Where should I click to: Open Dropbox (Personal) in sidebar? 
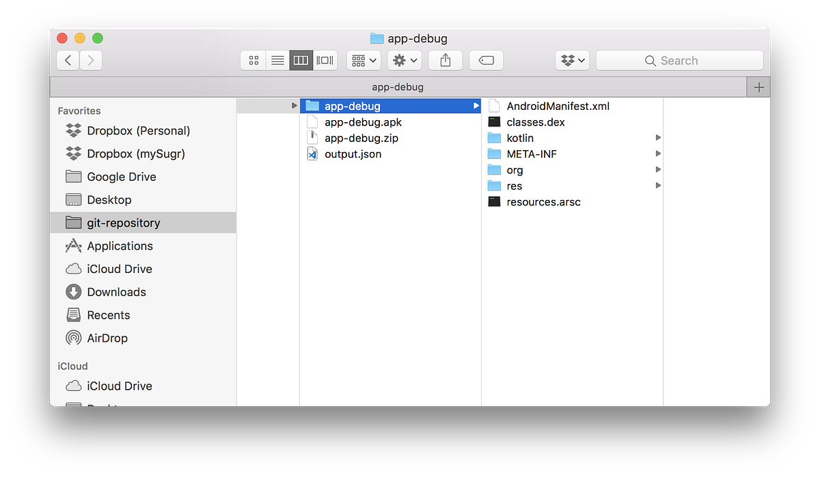(x=143, y=130)
